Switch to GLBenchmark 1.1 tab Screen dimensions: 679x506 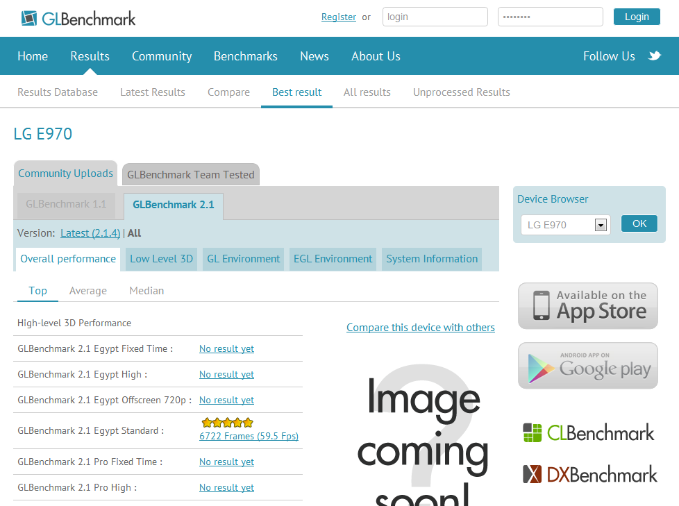click(66, 204)
